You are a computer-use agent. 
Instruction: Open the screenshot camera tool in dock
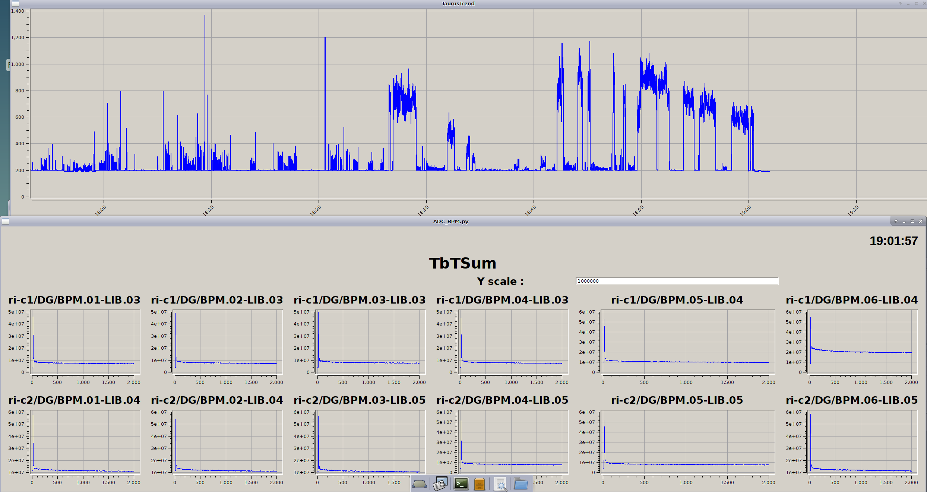tap(440, 484)
